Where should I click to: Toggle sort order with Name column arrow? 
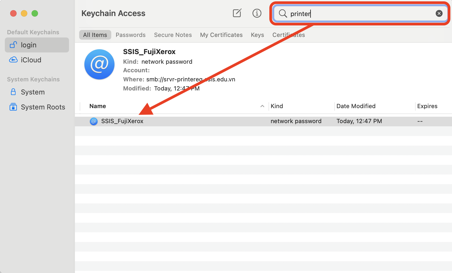pos(262,106)
